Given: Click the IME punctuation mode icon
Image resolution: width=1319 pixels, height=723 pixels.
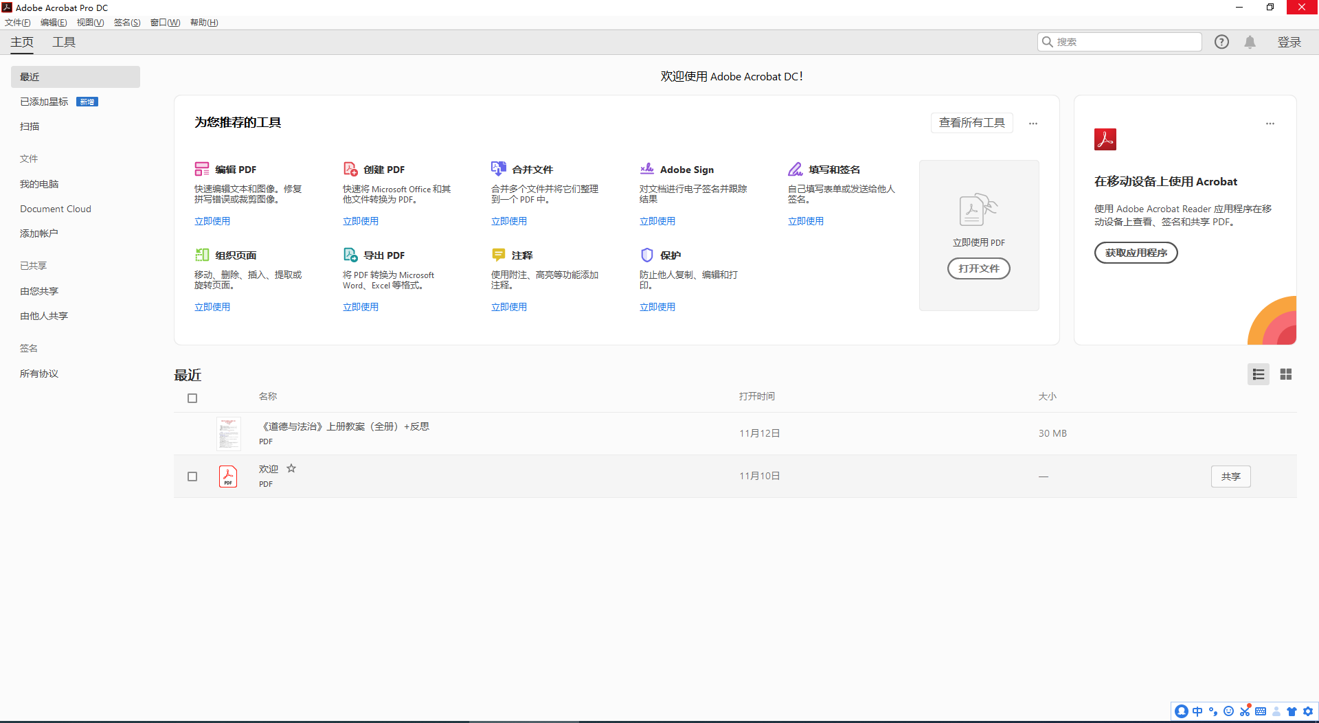Looking at the screenshot, I should 1213,711.
